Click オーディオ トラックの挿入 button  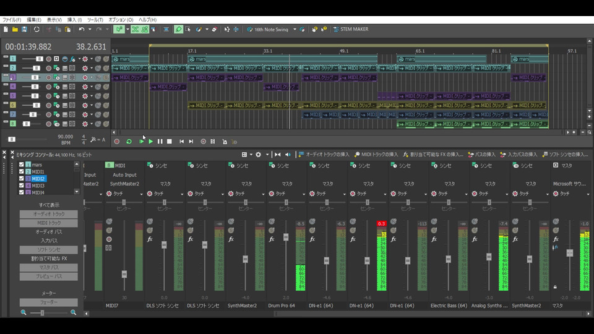[324, 155]
